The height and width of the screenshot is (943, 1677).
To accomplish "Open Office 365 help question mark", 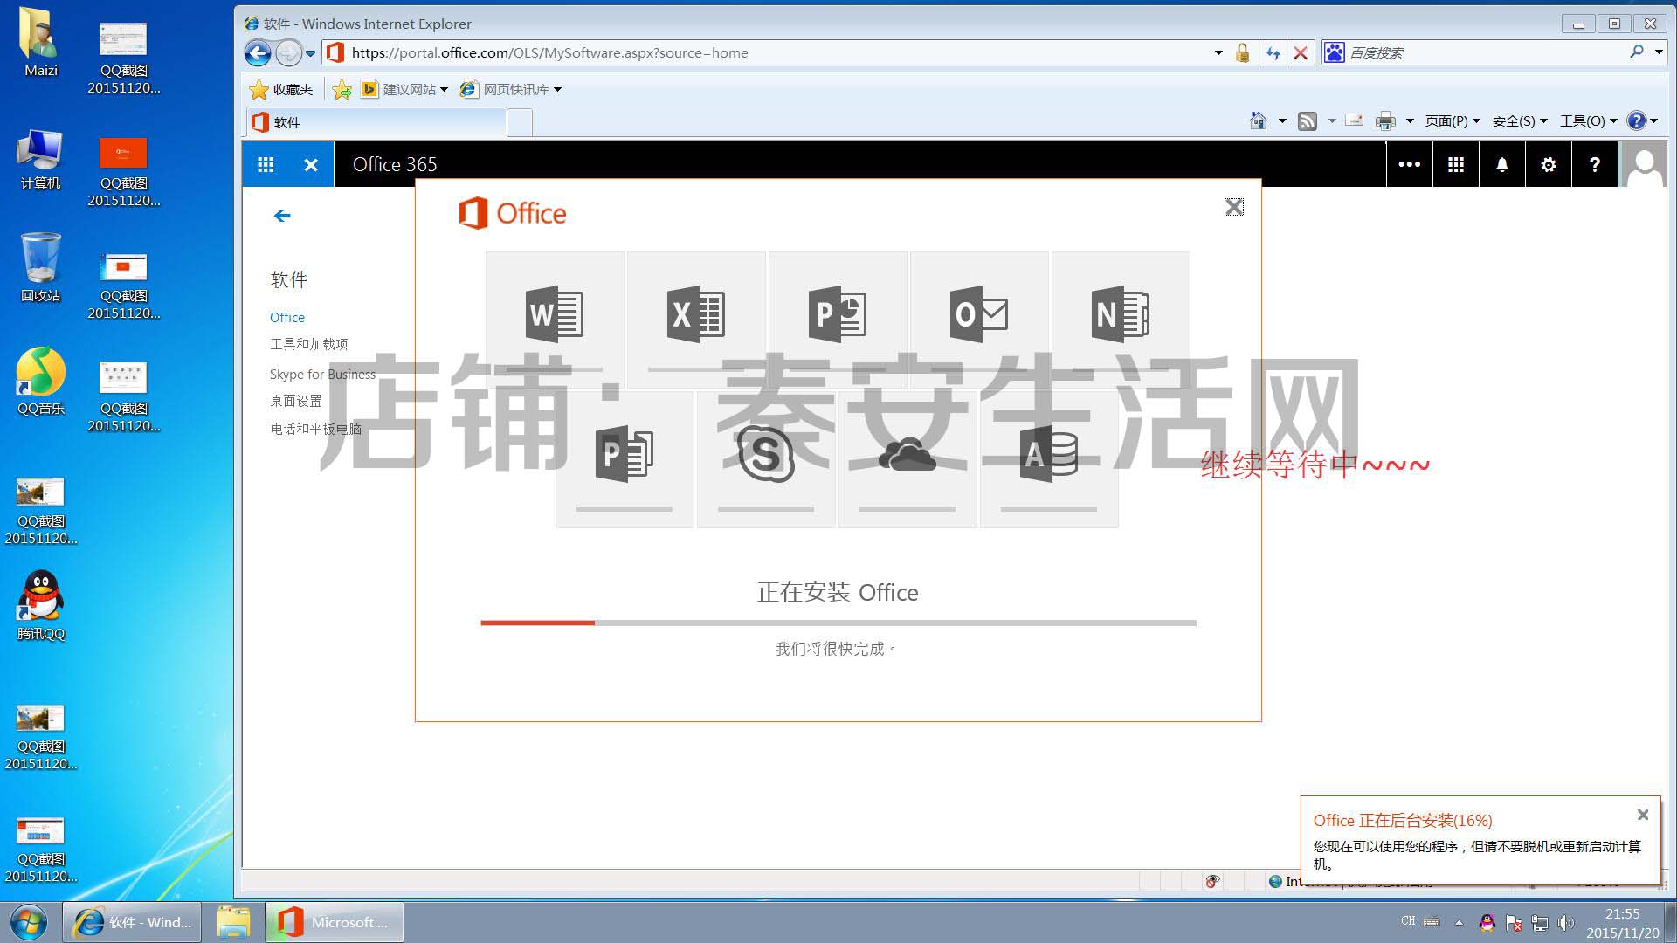I will tap(1595, 164).
